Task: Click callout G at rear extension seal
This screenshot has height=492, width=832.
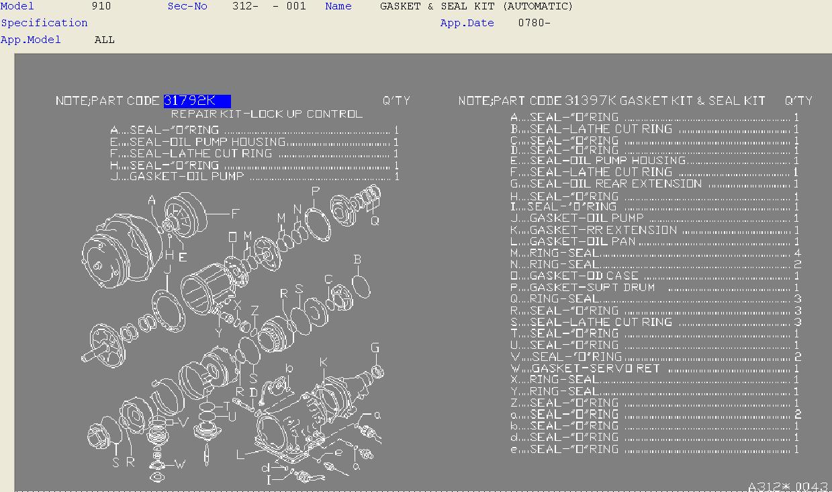Action: point(375,347)
